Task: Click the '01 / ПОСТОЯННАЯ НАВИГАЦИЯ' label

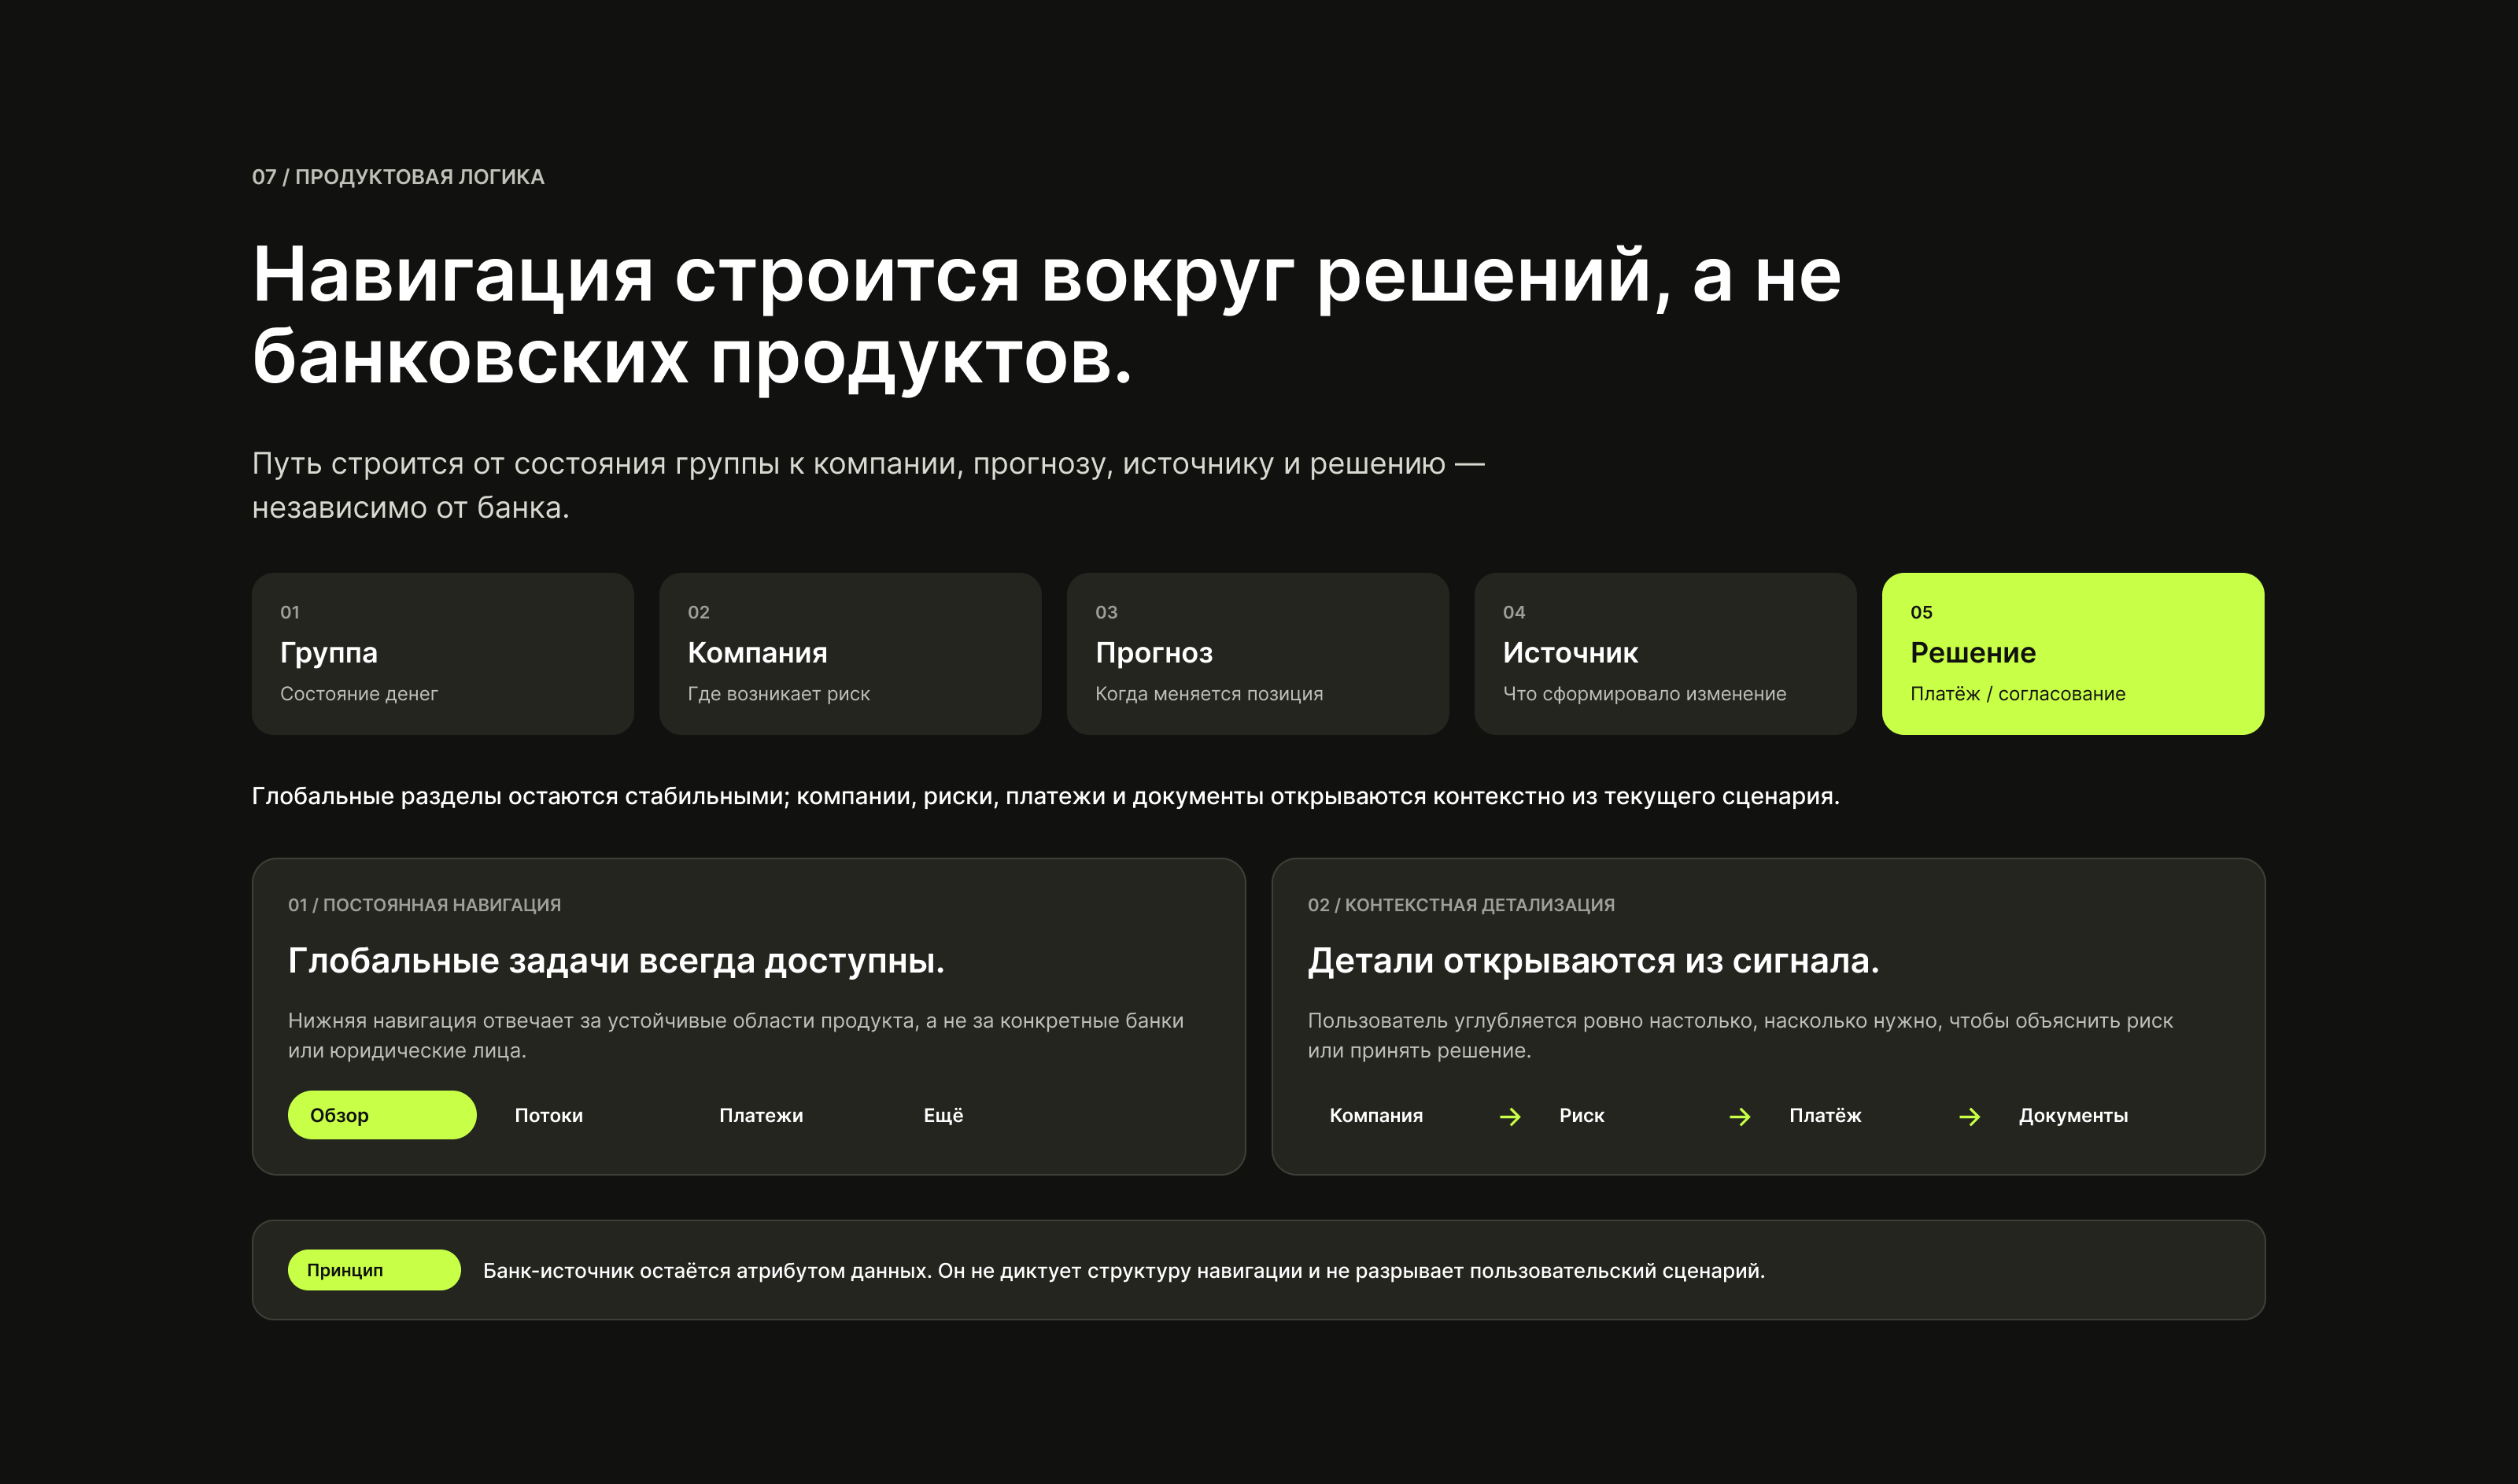Action: coord(424,905)
